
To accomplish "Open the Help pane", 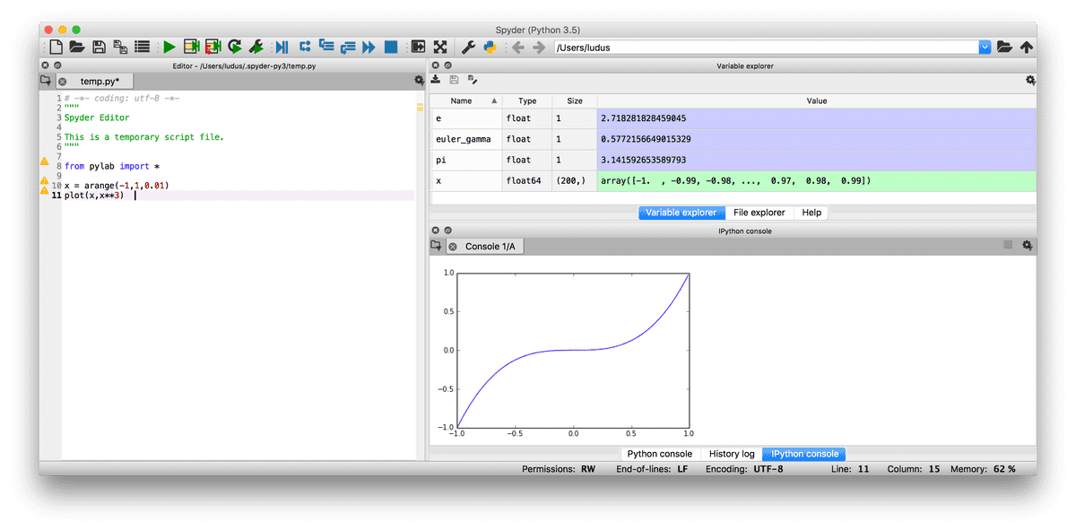I will 811,213.
